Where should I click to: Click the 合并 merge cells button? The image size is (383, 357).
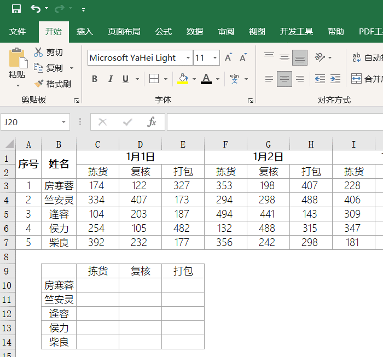(367, 79)
